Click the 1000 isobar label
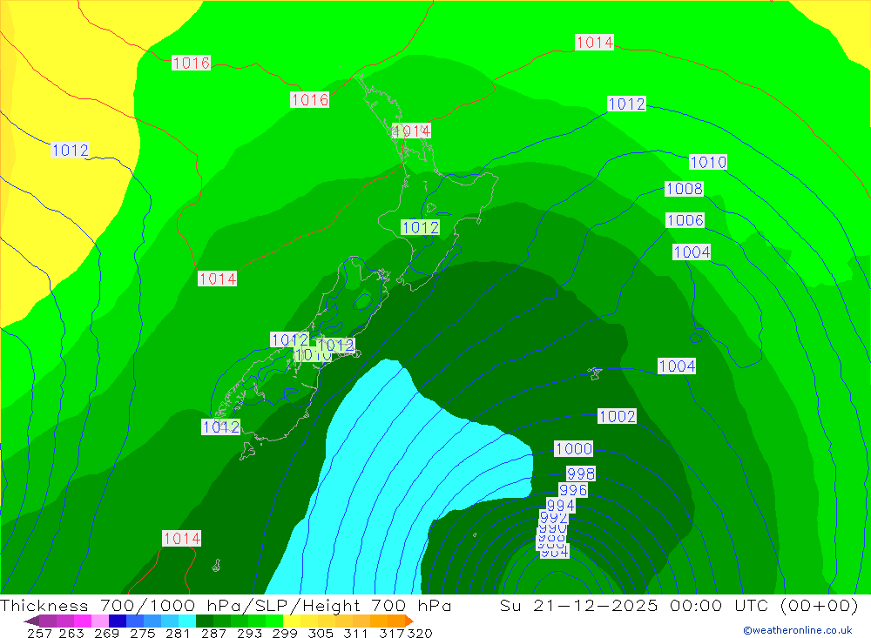The image size is (871, 638). point(574,448)
